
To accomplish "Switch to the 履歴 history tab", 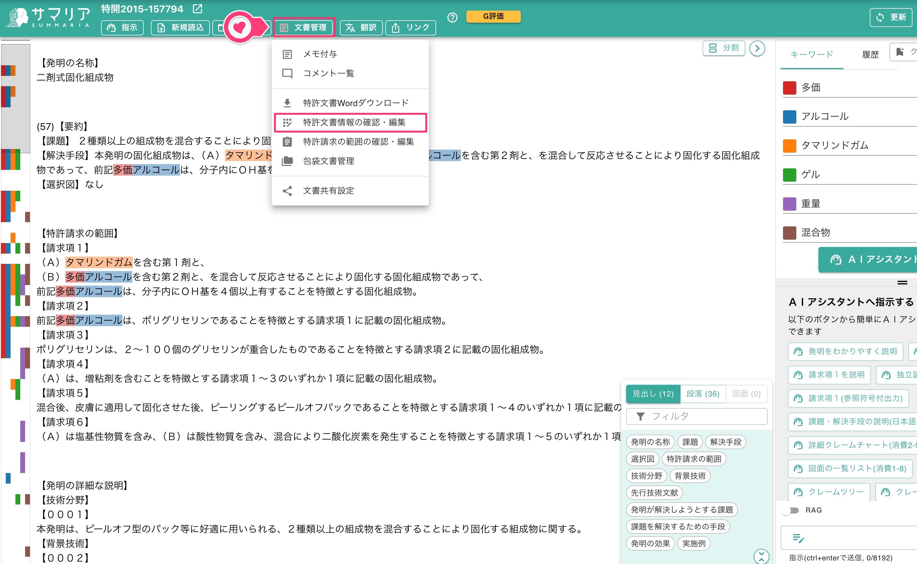I will coord(870,54).
